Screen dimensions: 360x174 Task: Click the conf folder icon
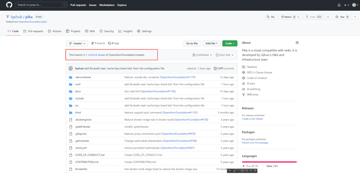pyautogui.click(x=71, y=84)
